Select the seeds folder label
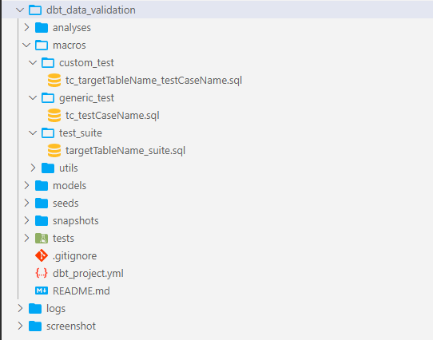Viewport: 433px width, 340px height. (x=66, y=203)
